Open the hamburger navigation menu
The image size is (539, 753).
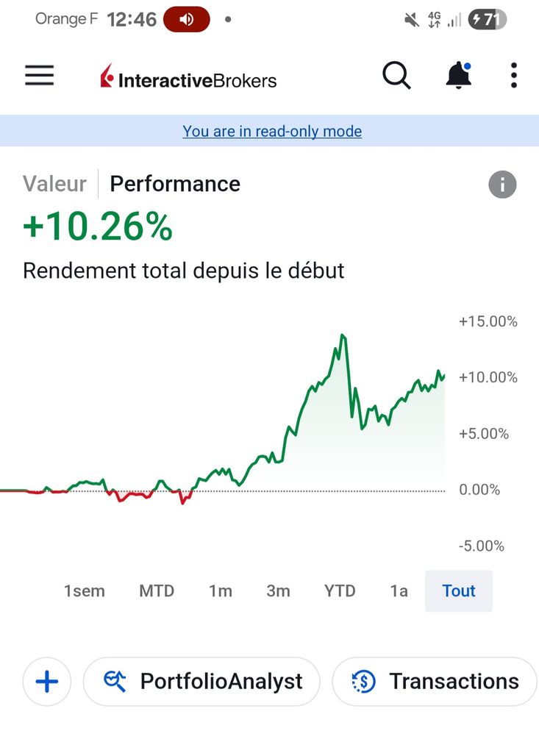point(40,75)
